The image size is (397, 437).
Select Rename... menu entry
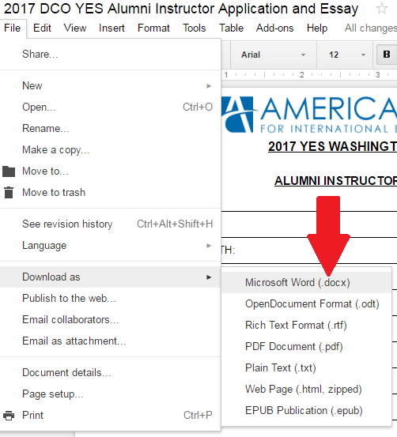point(111,129)
